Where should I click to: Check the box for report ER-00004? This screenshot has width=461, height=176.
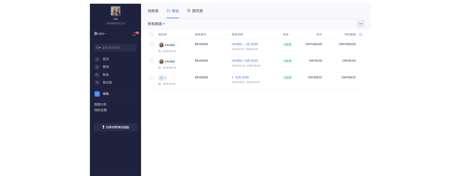[151, 44]
